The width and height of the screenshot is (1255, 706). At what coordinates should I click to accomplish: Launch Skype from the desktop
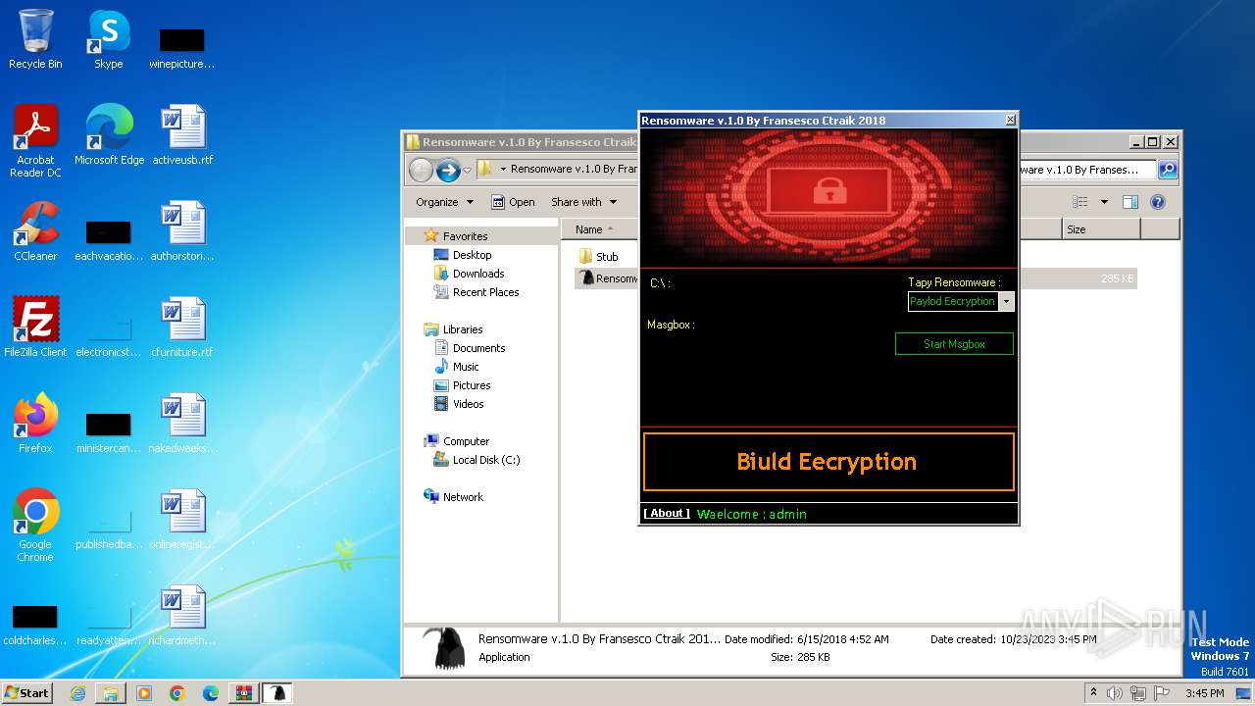[x=108, y=39]
